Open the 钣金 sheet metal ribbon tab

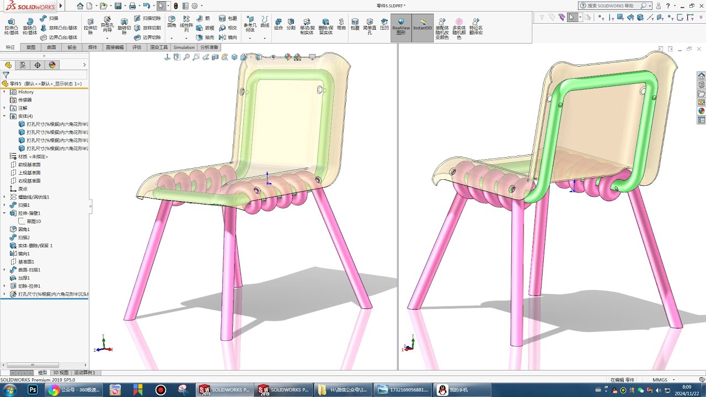(x=72, y=47)
